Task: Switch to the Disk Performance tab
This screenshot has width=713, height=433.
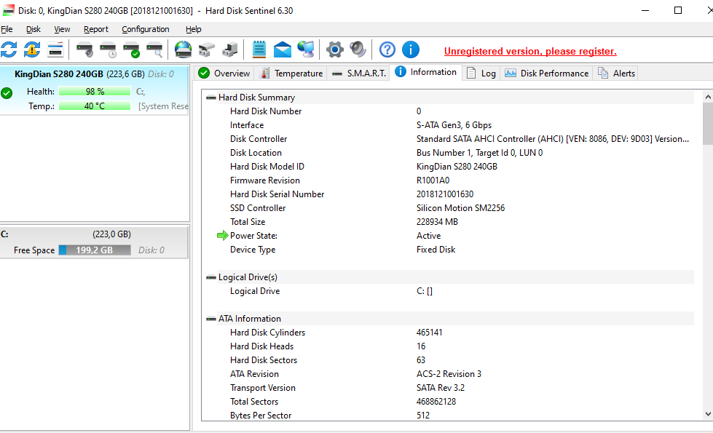Action: tap(546, 73)
